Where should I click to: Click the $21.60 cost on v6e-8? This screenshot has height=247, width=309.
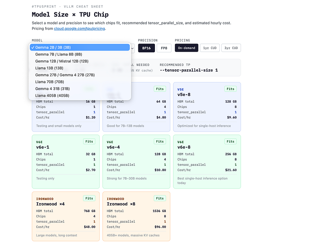pyautogui.click(x=231, y=170)
